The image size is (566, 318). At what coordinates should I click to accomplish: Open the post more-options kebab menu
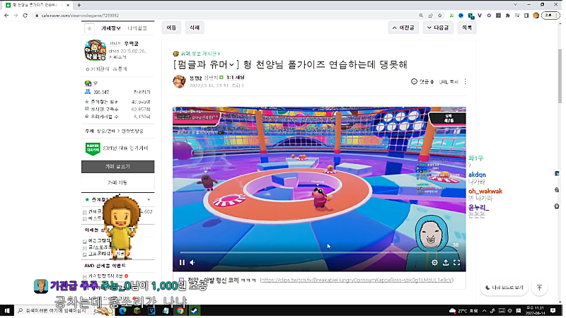pyautogui.click(x=466, y=82)
